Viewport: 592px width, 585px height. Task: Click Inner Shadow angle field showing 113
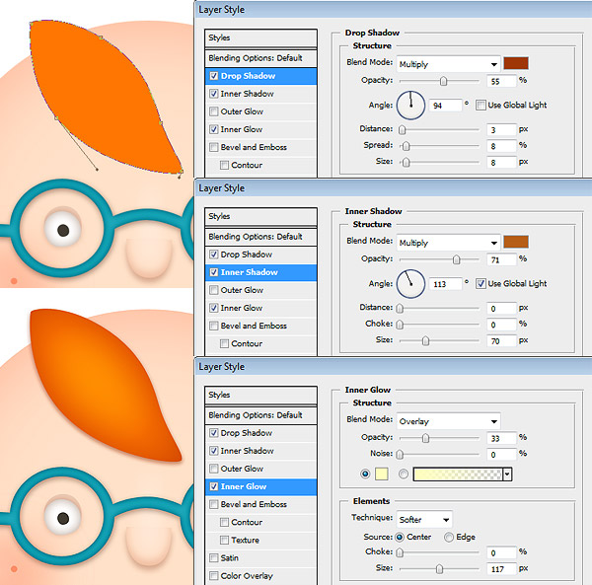tap(446, 284)
